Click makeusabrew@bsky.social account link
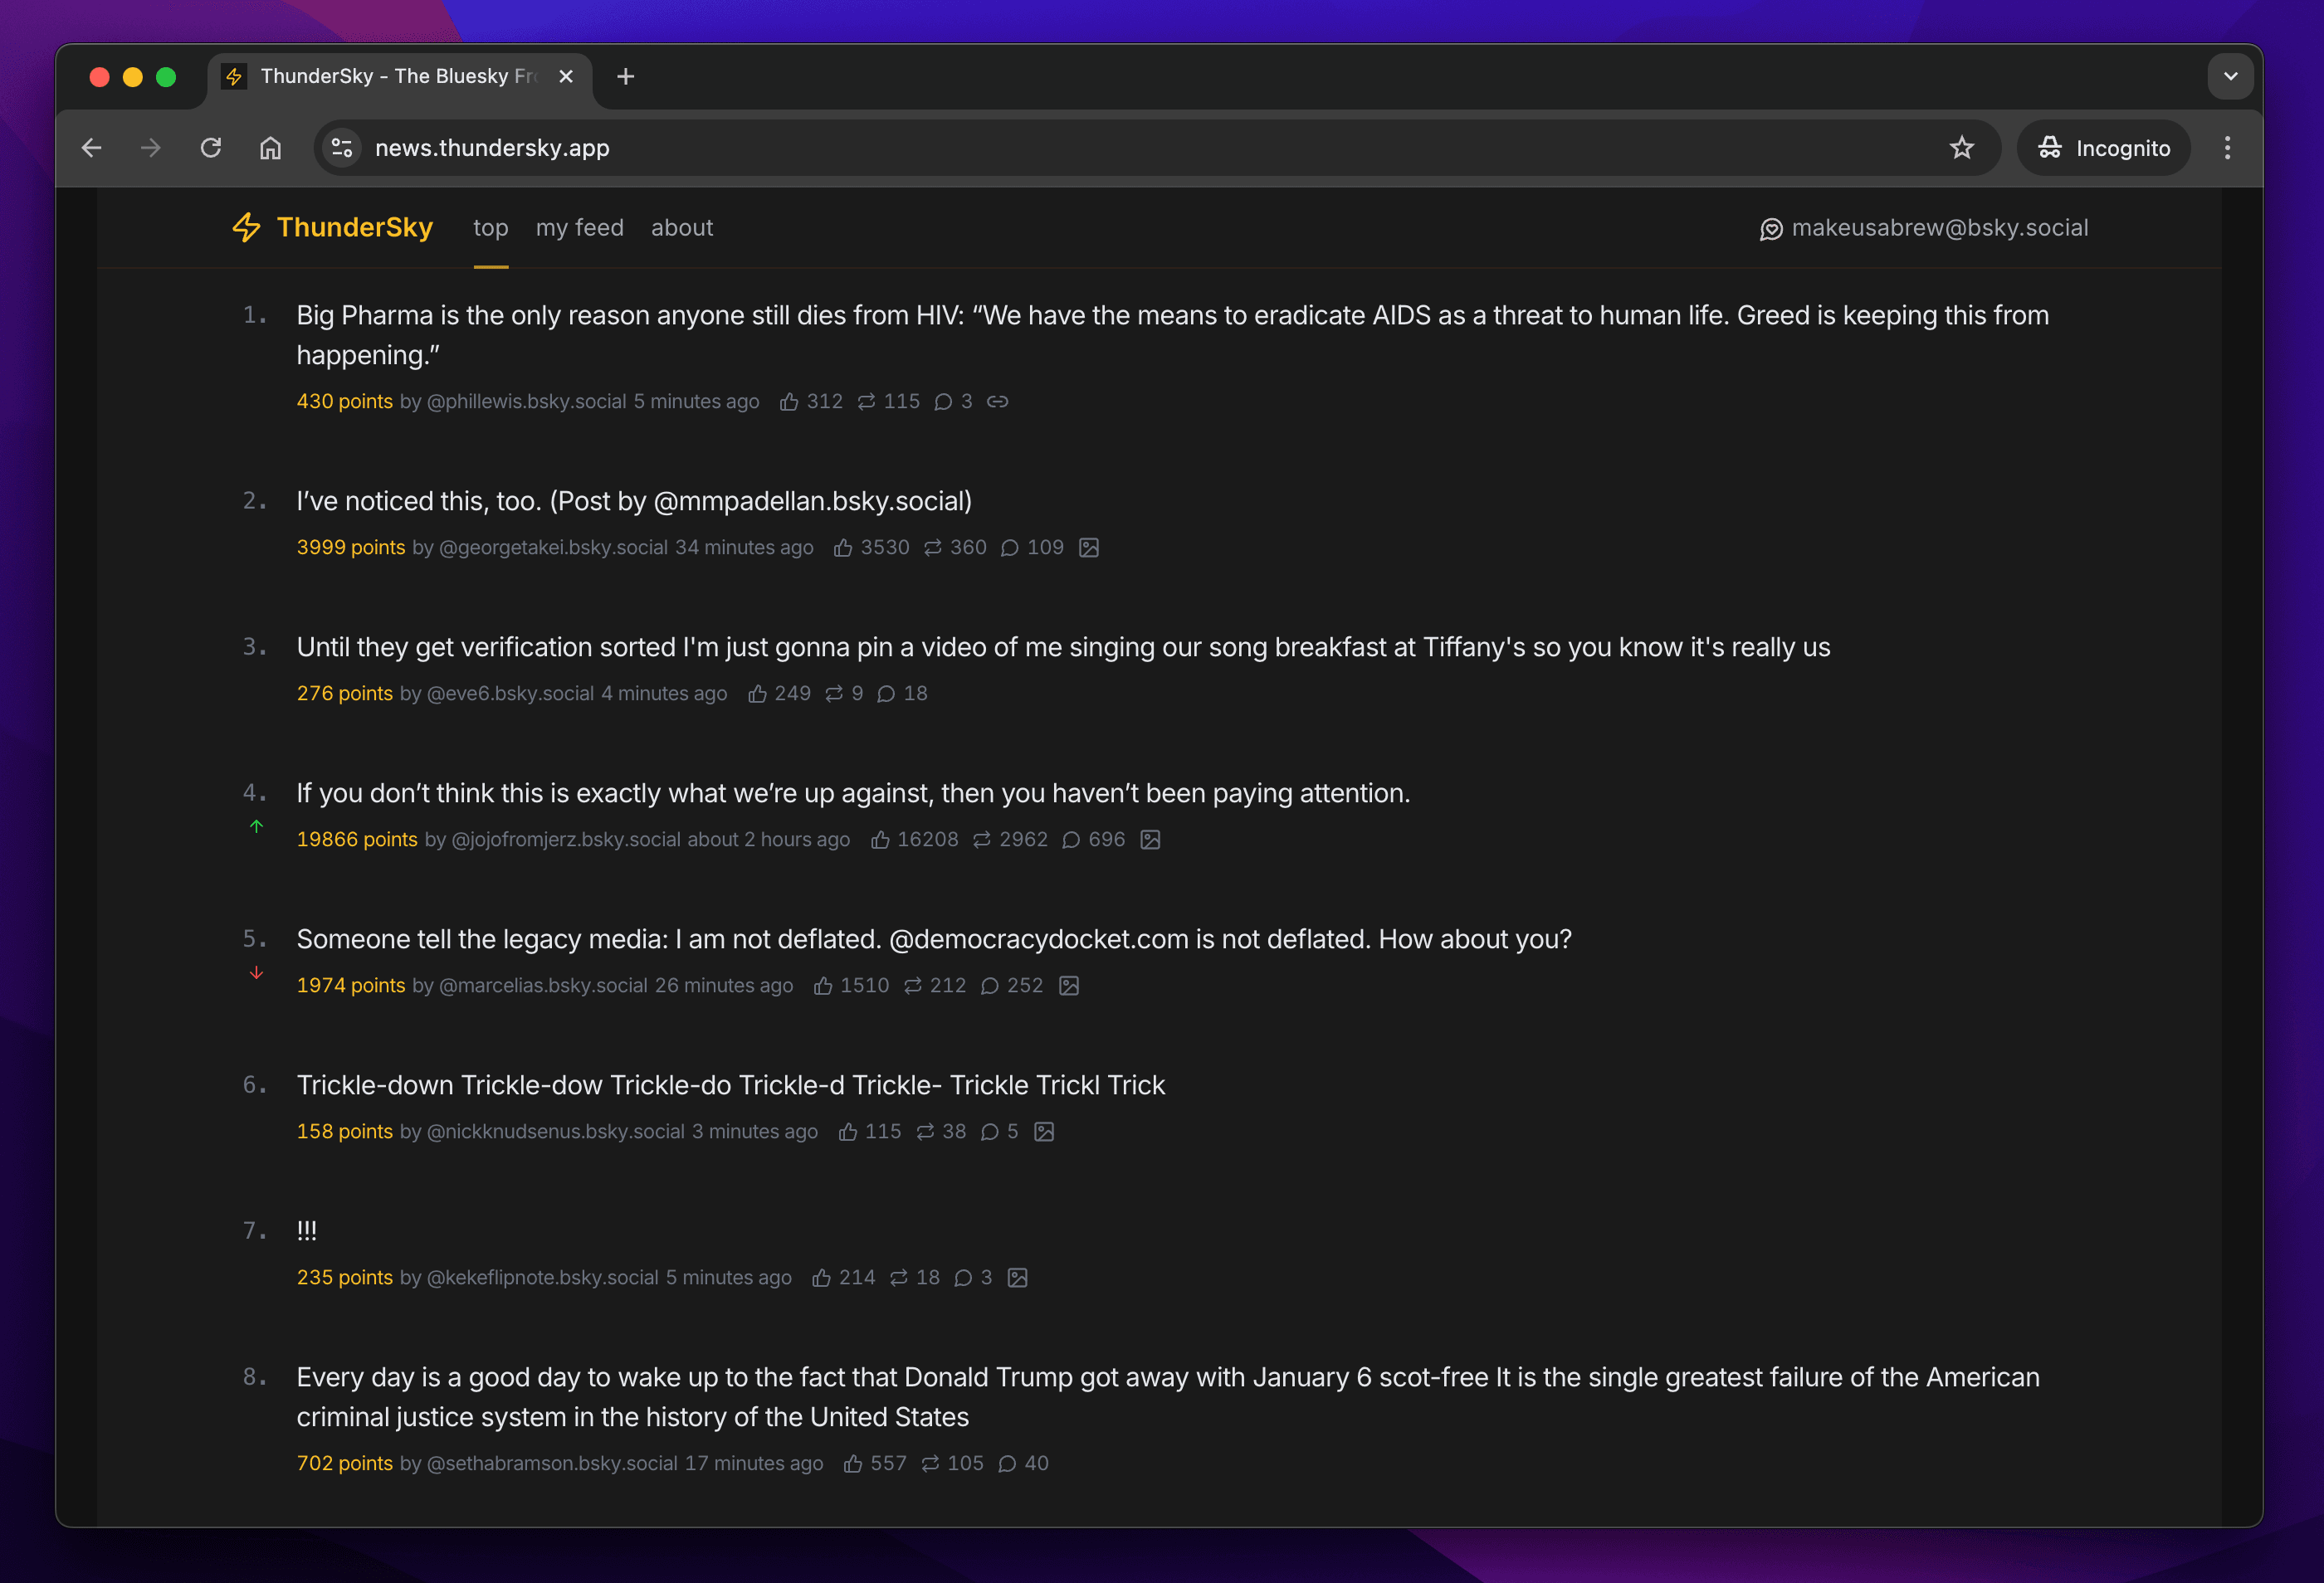Screen dimensions: 2324x1583 1939,228
